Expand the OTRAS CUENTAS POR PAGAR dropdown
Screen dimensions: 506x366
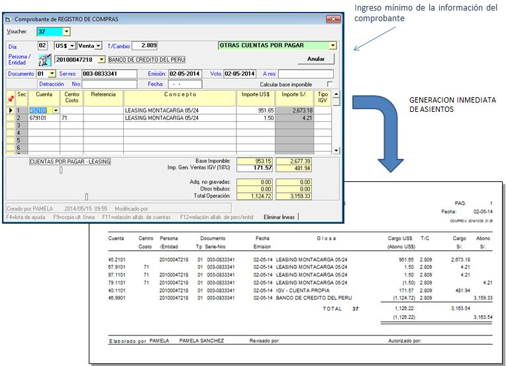click(332, 46)
